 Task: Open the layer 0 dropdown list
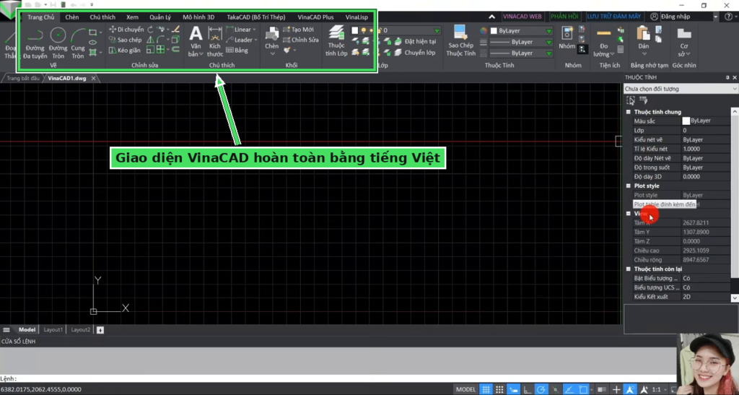coord(437,30)
